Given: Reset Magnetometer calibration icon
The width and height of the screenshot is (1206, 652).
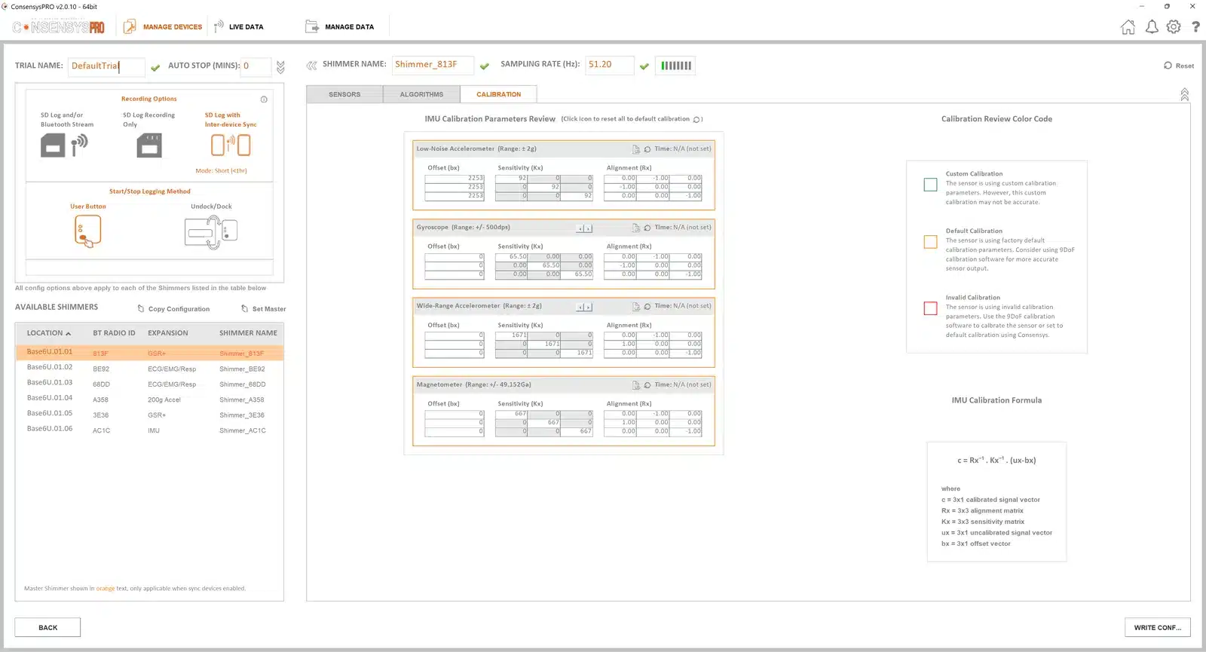Looking at the screenshot, I should [x=647, y=385].
